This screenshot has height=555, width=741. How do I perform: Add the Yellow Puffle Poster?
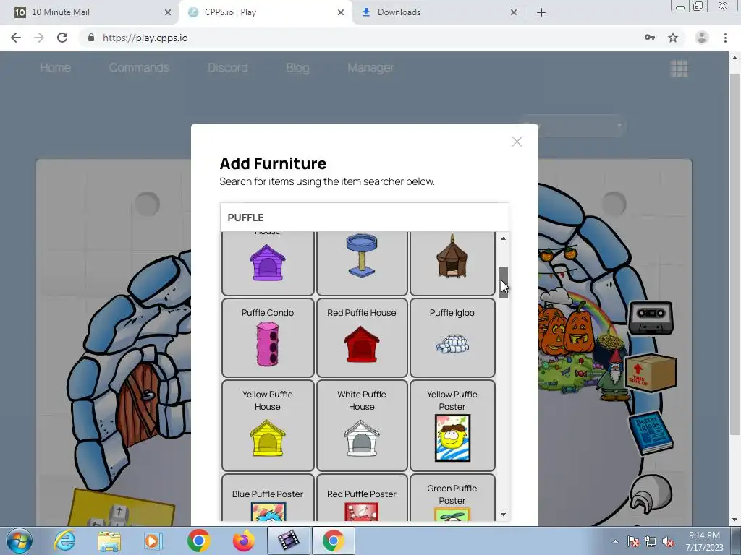click(x=452, y=426)
